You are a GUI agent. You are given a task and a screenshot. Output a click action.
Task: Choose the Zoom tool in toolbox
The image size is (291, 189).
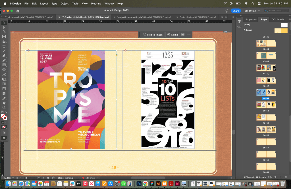click(x=4, y=108)
